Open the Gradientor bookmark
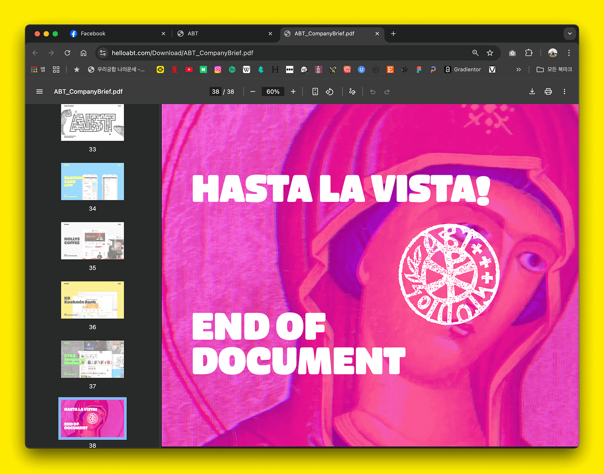604x474 pixels. click(x=463, y=69)
